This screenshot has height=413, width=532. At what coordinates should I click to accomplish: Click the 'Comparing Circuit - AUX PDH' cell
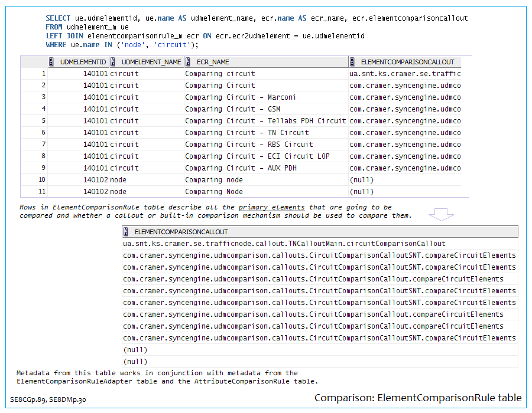(x=242, y=168)
